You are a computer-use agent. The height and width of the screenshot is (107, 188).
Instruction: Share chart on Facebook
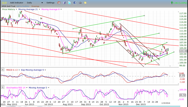tap(75, 3)
